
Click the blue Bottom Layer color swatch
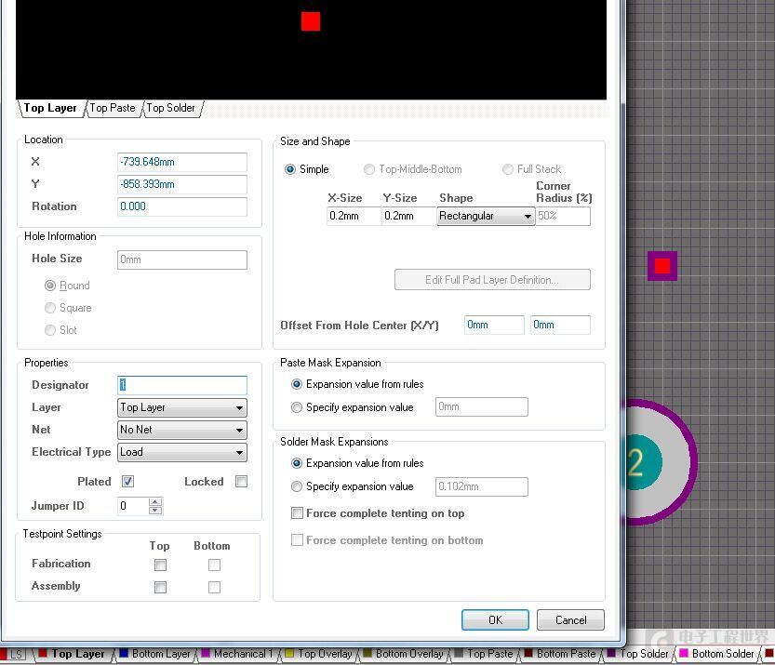pos(124,654)
